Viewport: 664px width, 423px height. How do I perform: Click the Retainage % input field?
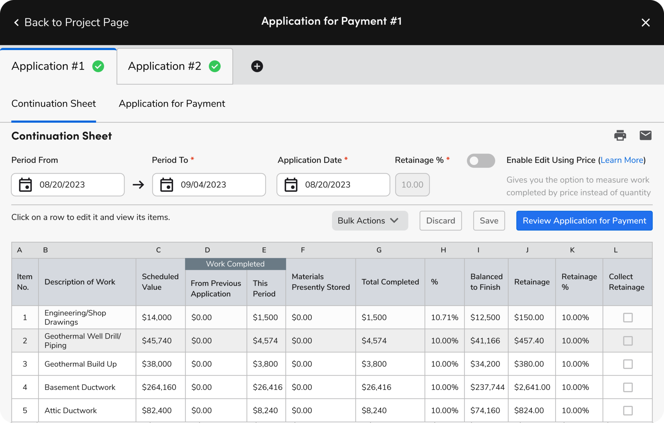pyautogui.click(x=412, y=185)
